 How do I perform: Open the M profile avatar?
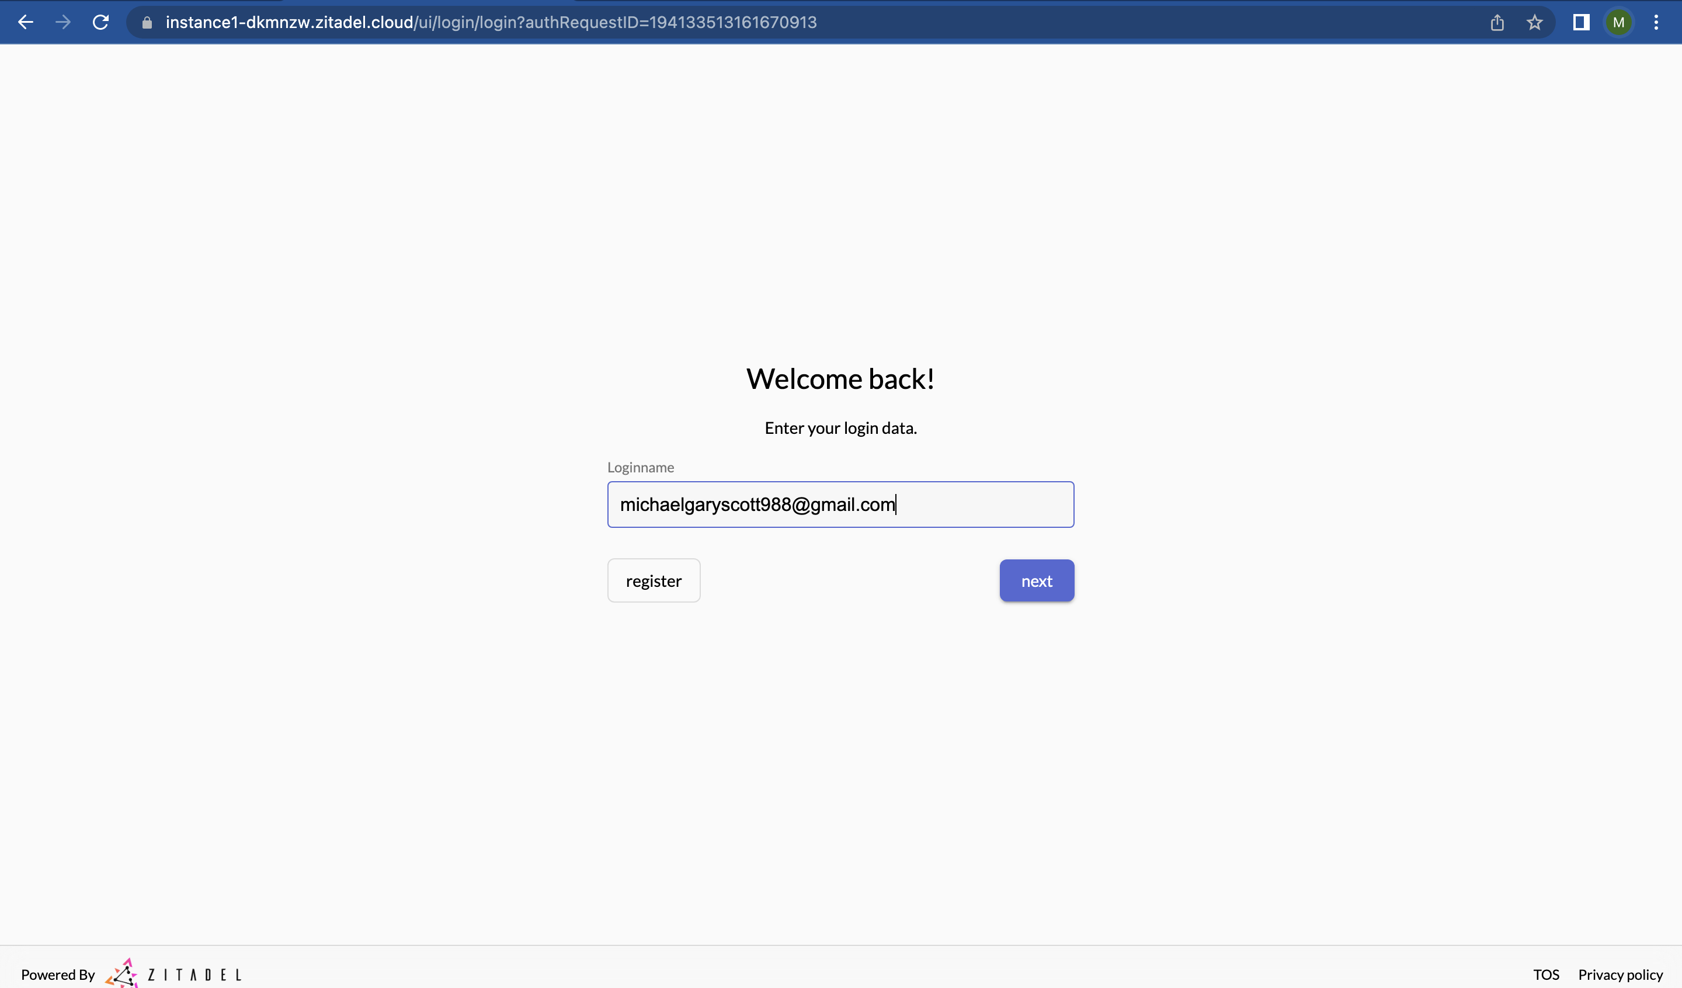coord(1618,23)
